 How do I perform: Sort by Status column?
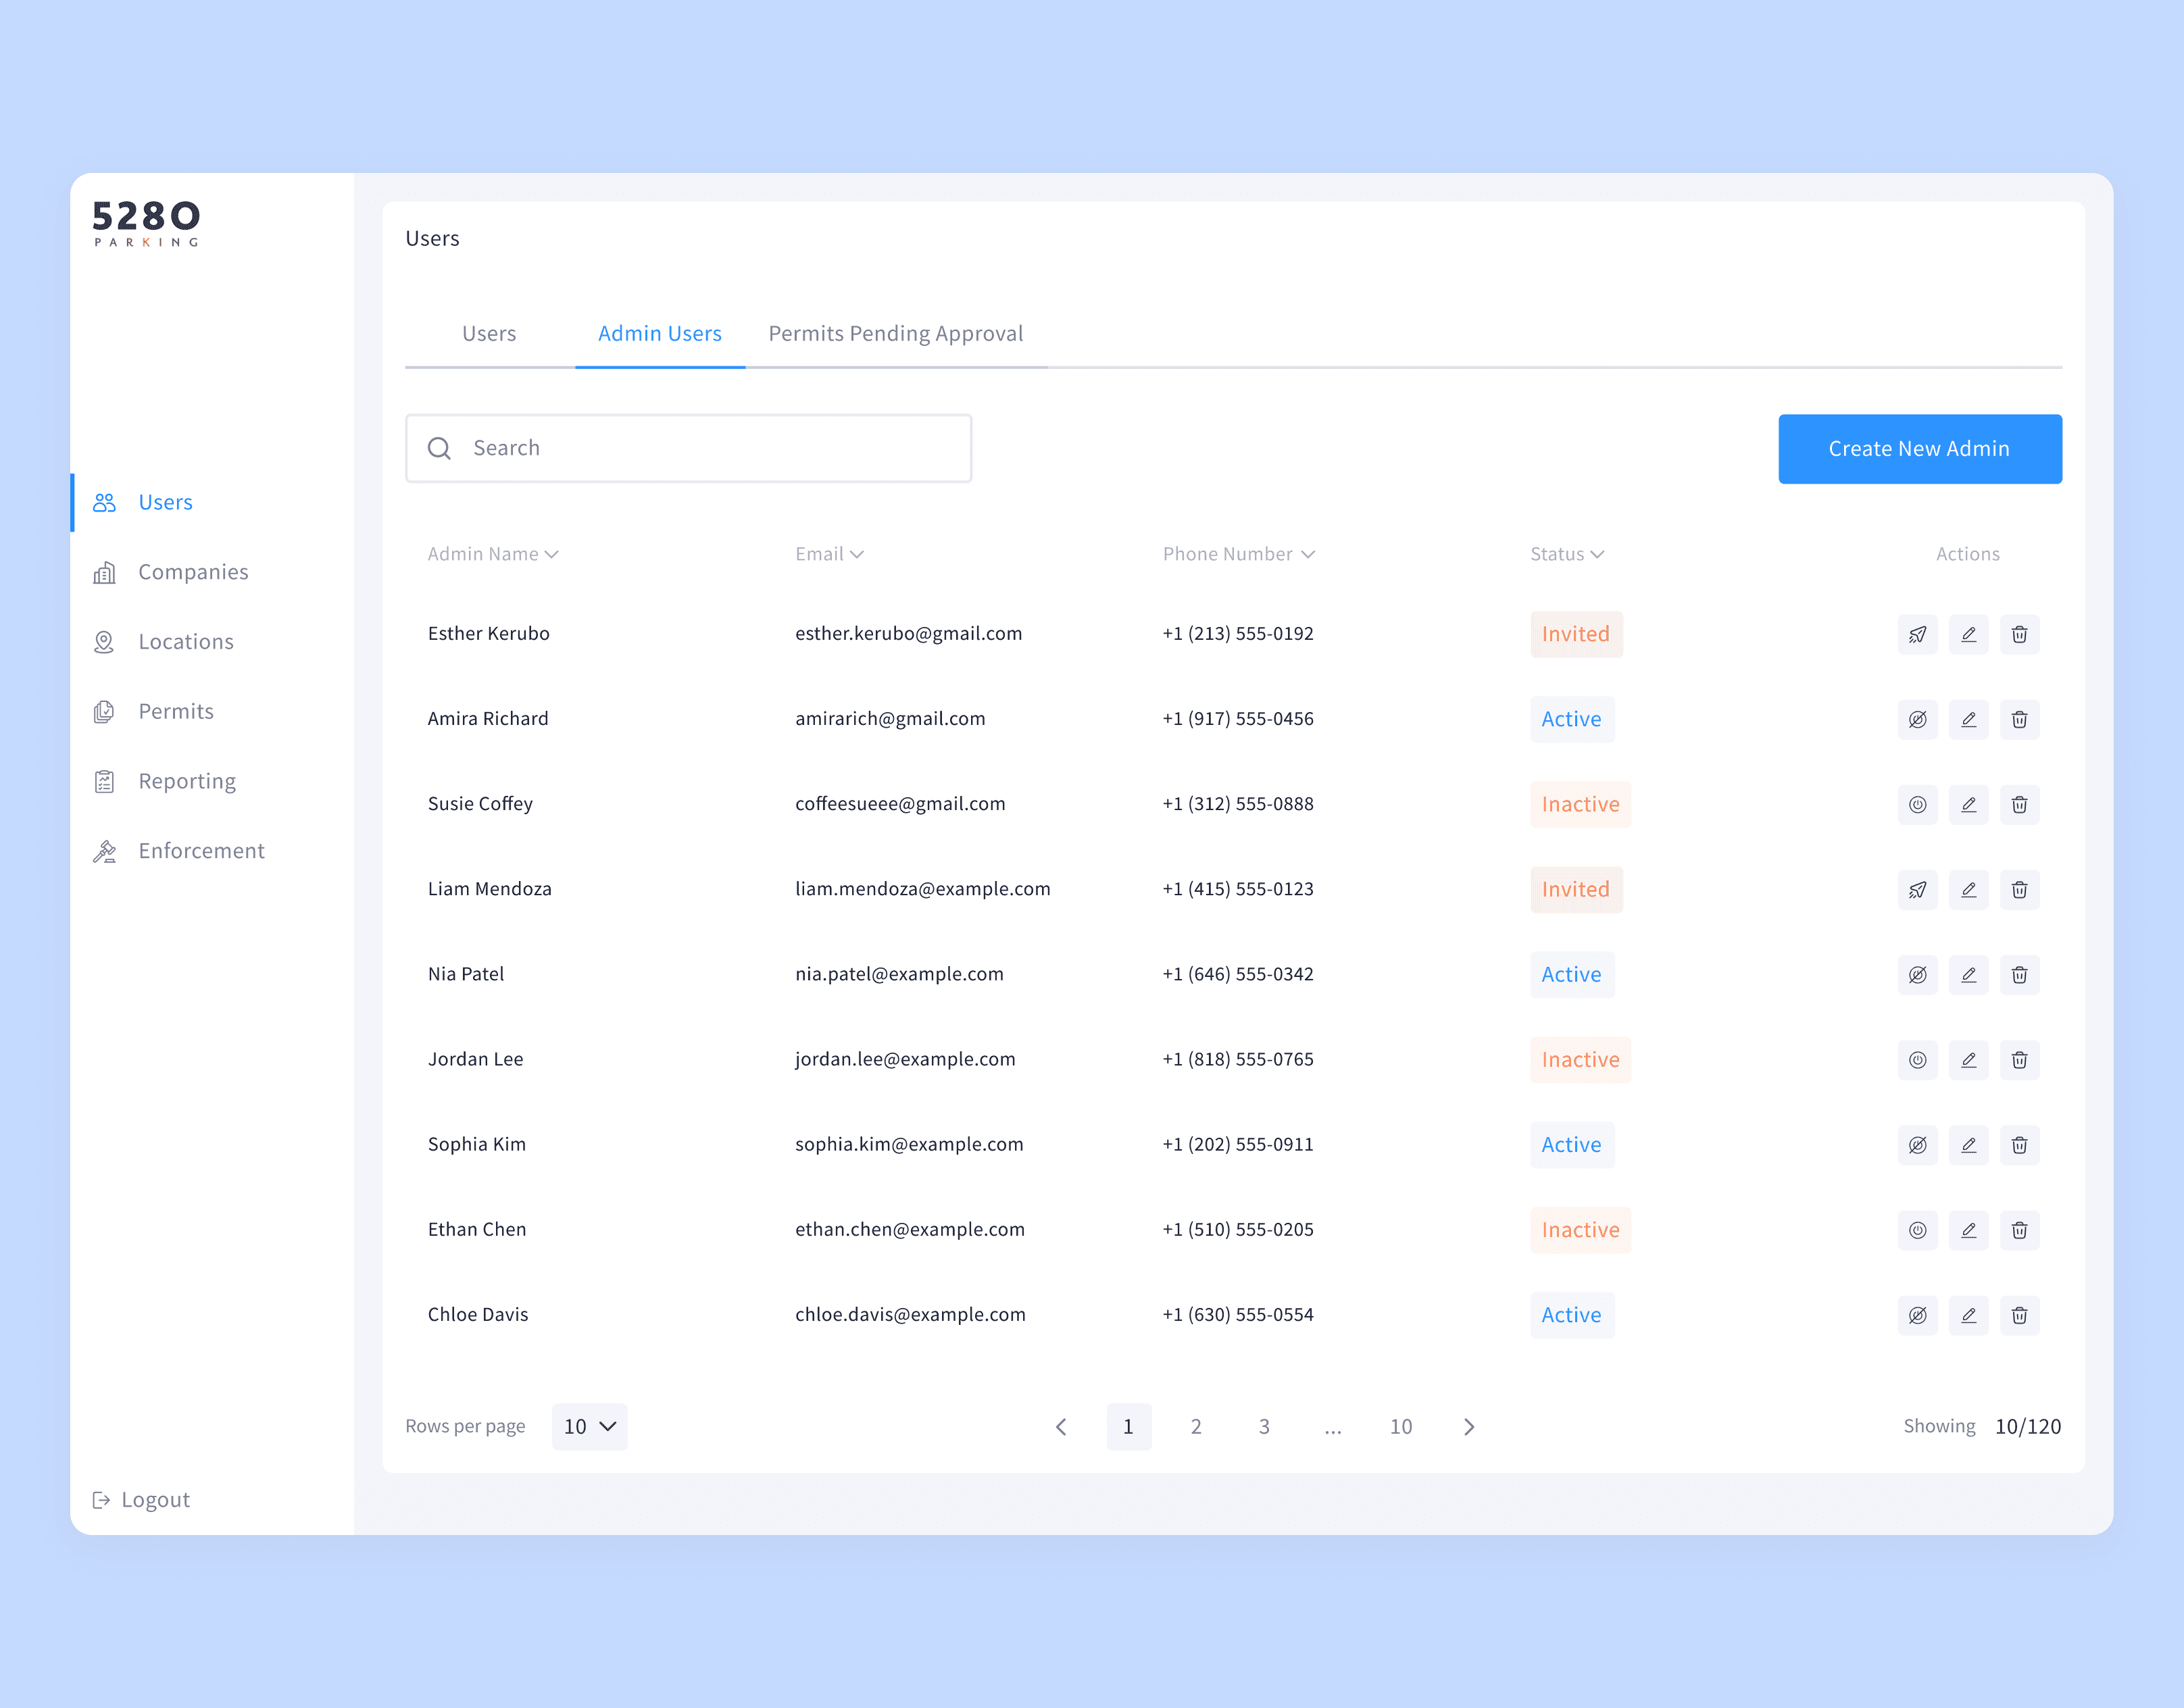pyautogui.click(x=1566, y=554)
